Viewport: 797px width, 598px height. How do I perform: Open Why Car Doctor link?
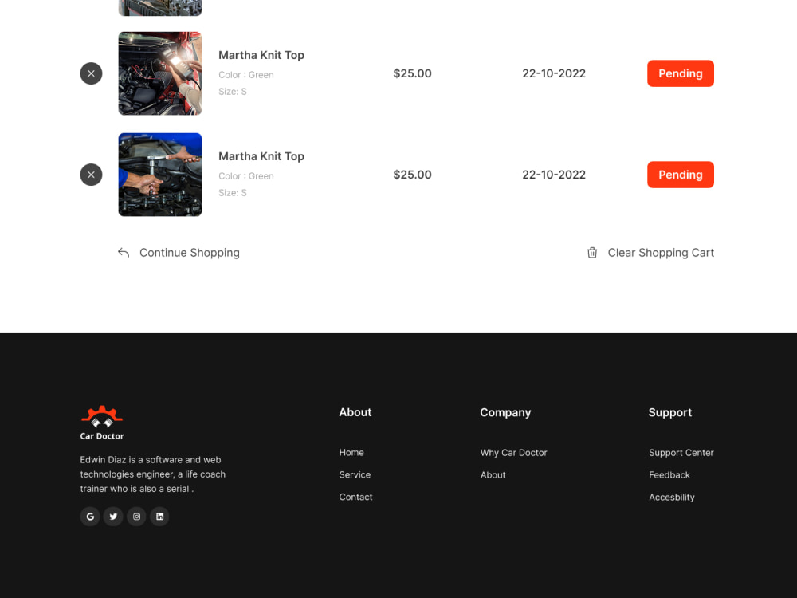tap(513, 453)
